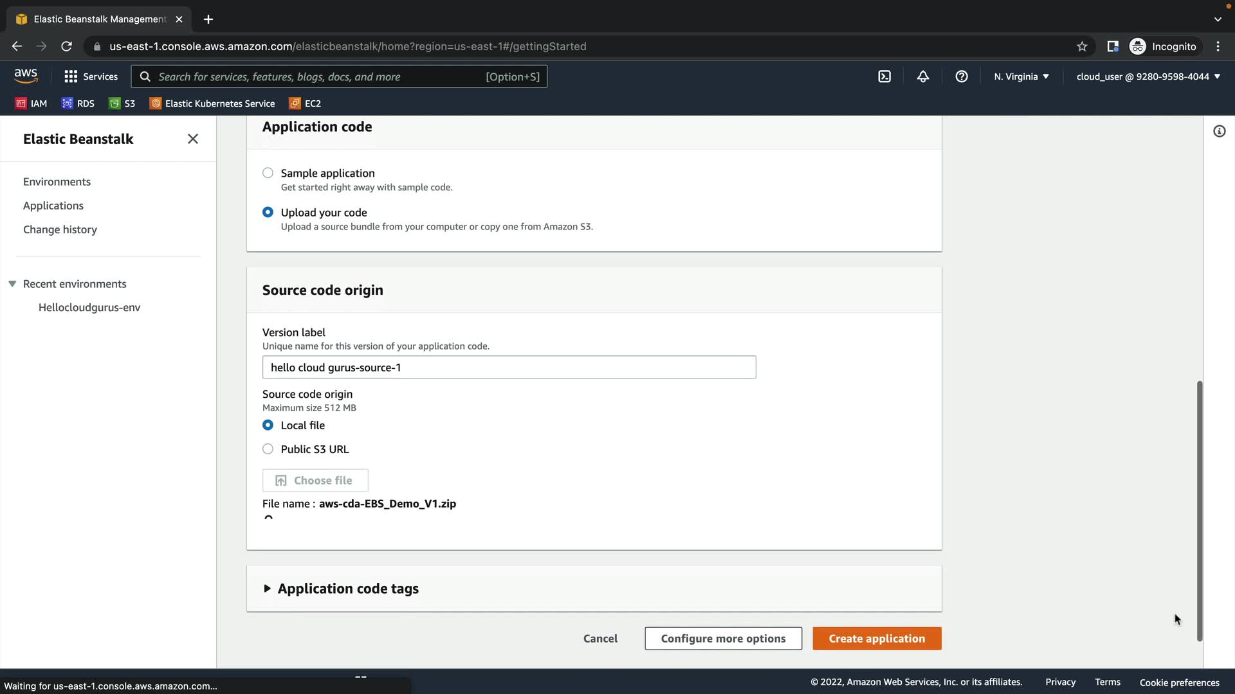The height and width of the screenshot is (694, 1235).
Task: Open the AWS help question-mark icon
Action: 962,76
